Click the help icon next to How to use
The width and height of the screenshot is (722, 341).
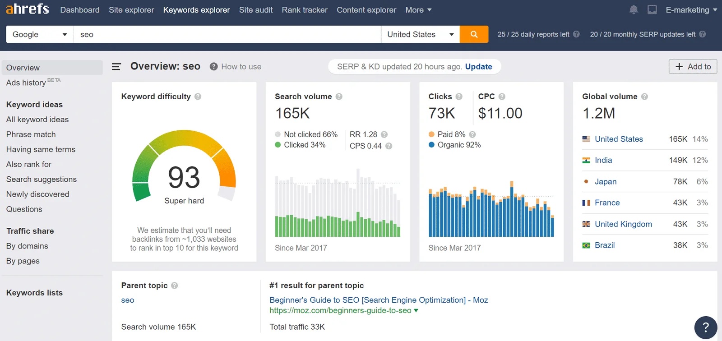(x=214, y=67)
